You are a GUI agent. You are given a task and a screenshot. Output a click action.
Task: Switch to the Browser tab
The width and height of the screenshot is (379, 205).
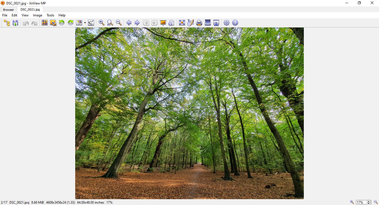coord(9,10)
